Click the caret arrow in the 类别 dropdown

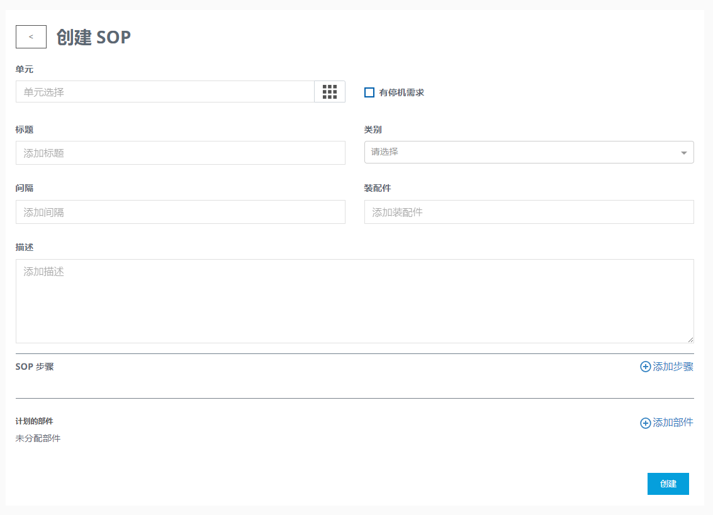coord(684,153)
